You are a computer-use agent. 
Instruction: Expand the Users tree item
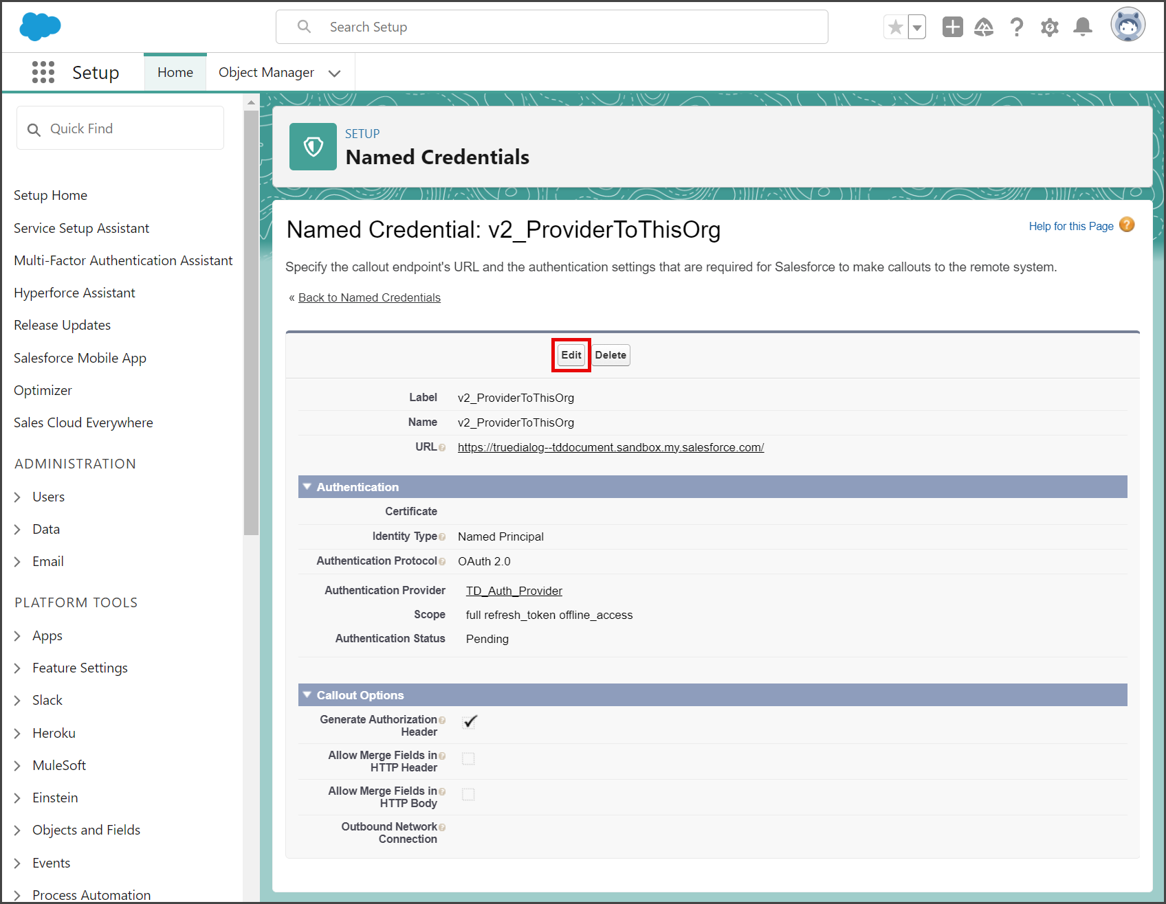(x=17, y=497)
